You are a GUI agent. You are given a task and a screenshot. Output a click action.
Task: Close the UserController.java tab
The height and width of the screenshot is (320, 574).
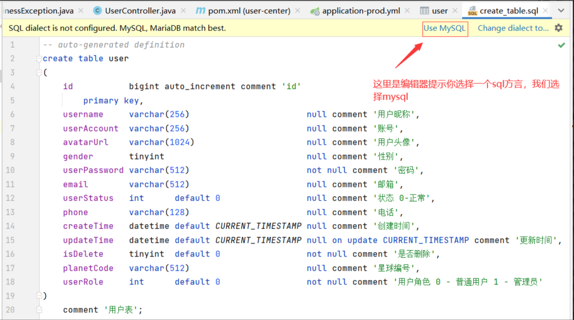[183, 11]
